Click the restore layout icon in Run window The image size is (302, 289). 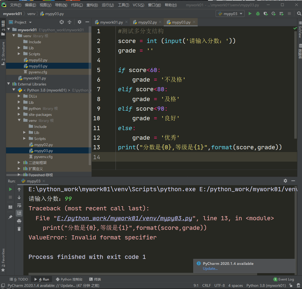point(10,207)
